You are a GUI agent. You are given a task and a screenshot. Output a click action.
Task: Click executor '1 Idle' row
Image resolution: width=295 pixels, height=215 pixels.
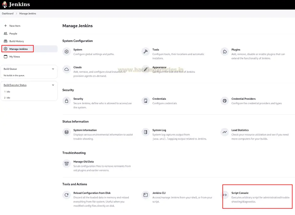pos(7,92)
